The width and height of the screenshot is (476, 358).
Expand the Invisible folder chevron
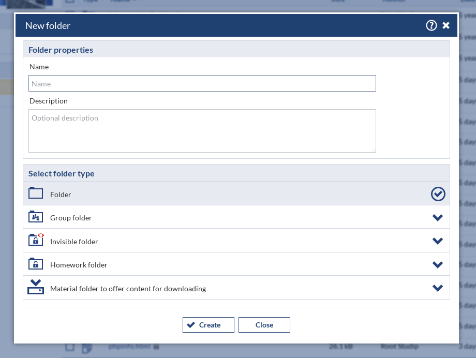coord(438,241)
